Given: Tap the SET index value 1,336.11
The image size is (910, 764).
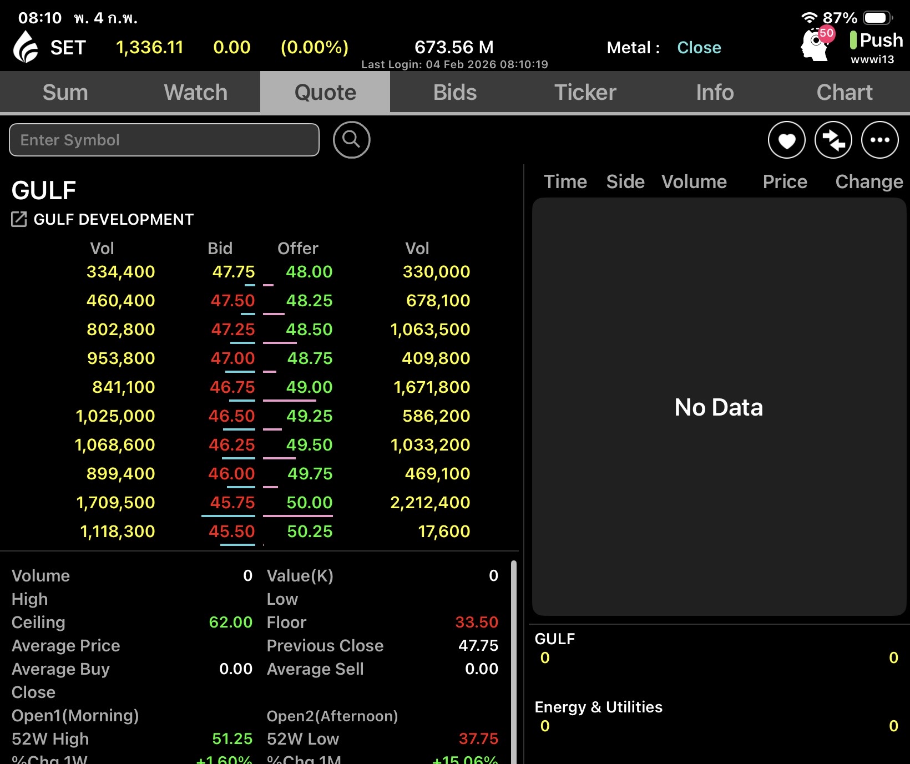Looking at the screenshot, I should (x=150, y=47).
